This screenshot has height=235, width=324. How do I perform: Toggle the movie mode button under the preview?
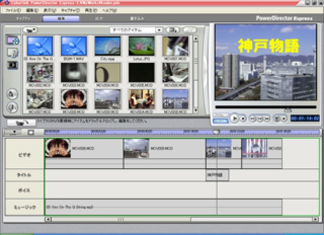pos(221,121)
